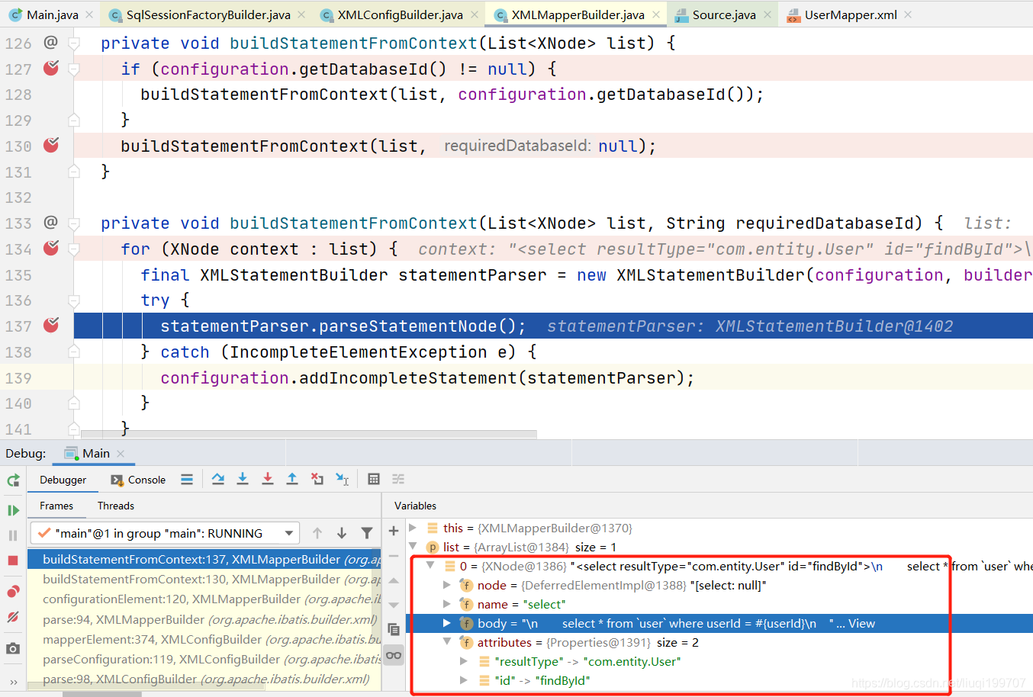Drop the current stack frame

(x=317, y=479)
